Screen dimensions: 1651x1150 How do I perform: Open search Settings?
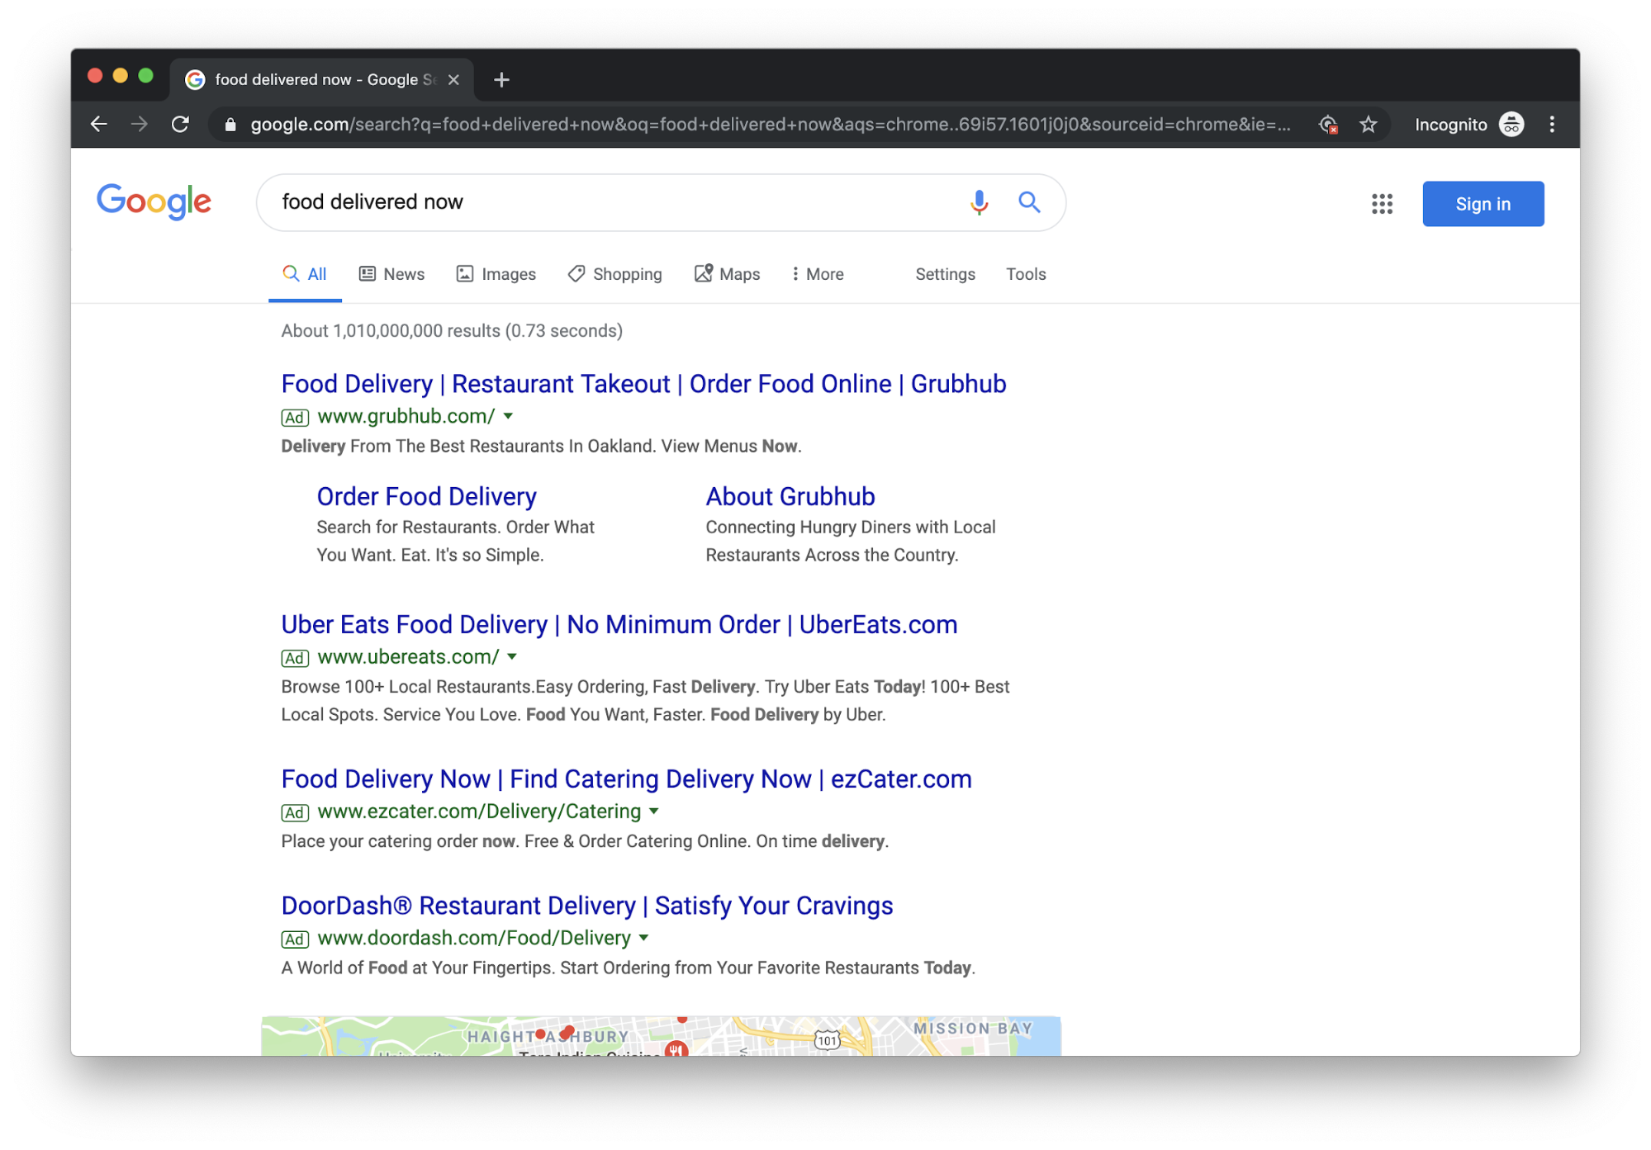[945, 274]
